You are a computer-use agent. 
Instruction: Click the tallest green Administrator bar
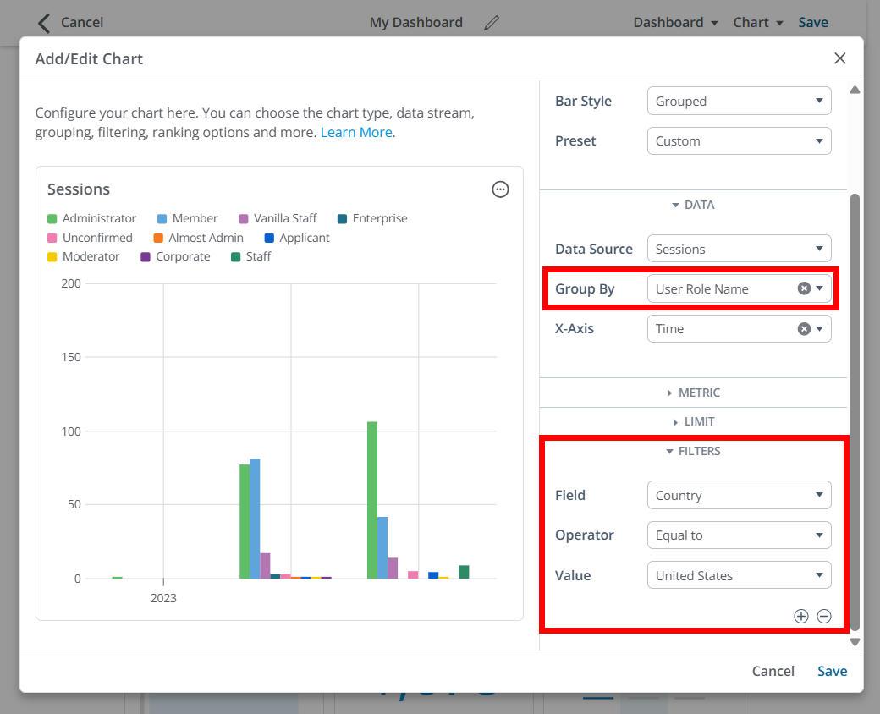pos(372,500)
